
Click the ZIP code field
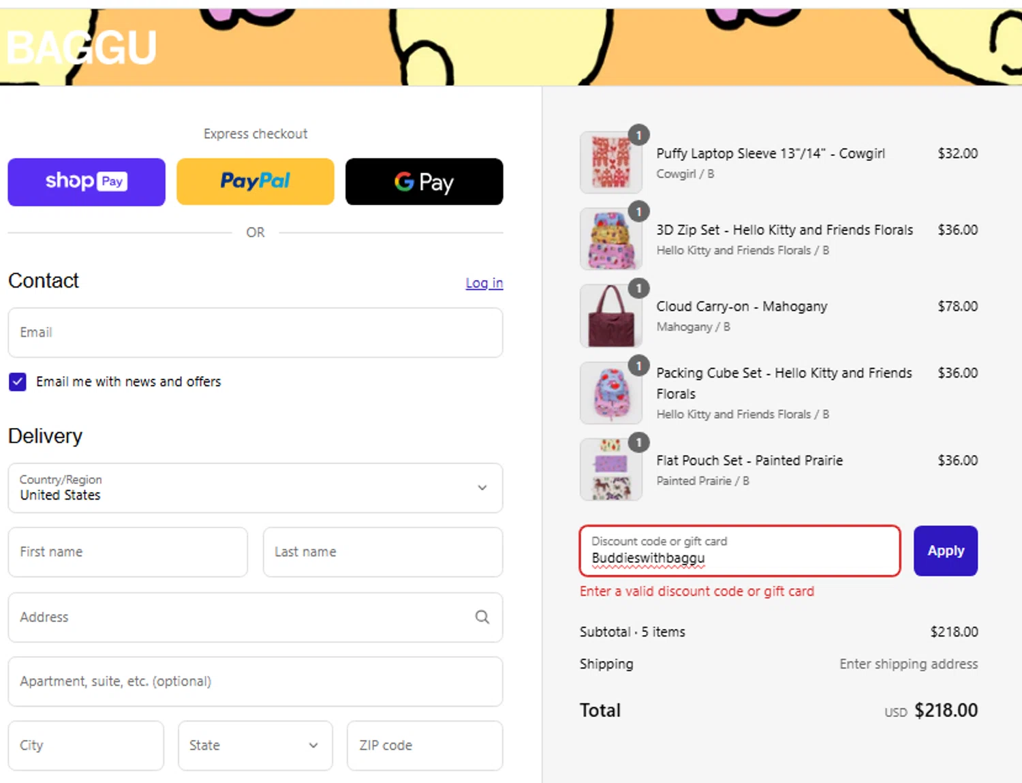click(x=425, y=746)
